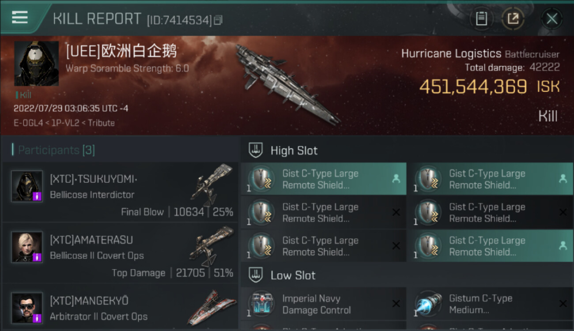
Task: Click the X on Imperial Navy Damage Control
Action: point(396,304)
